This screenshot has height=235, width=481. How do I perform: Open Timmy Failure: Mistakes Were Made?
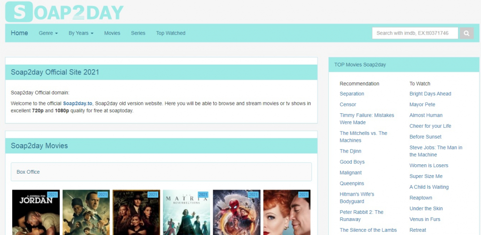[367, 118]
